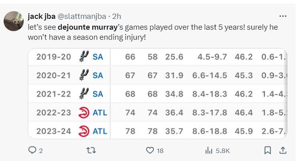Click the 2020-21 season row label
The height and width of the screenshot is (161, 296).
pos(53,75)
